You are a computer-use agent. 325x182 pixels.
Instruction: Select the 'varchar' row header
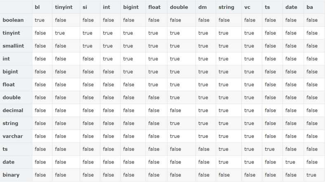[13, 136]
